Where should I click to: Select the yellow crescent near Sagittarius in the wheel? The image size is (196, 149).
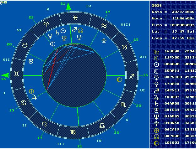pos(119,80)
